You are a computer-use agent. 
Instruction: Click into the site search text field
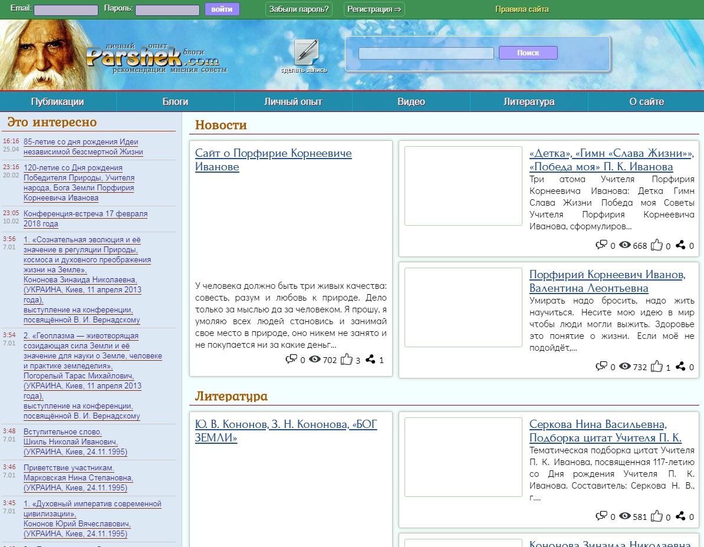coord(426,53)
